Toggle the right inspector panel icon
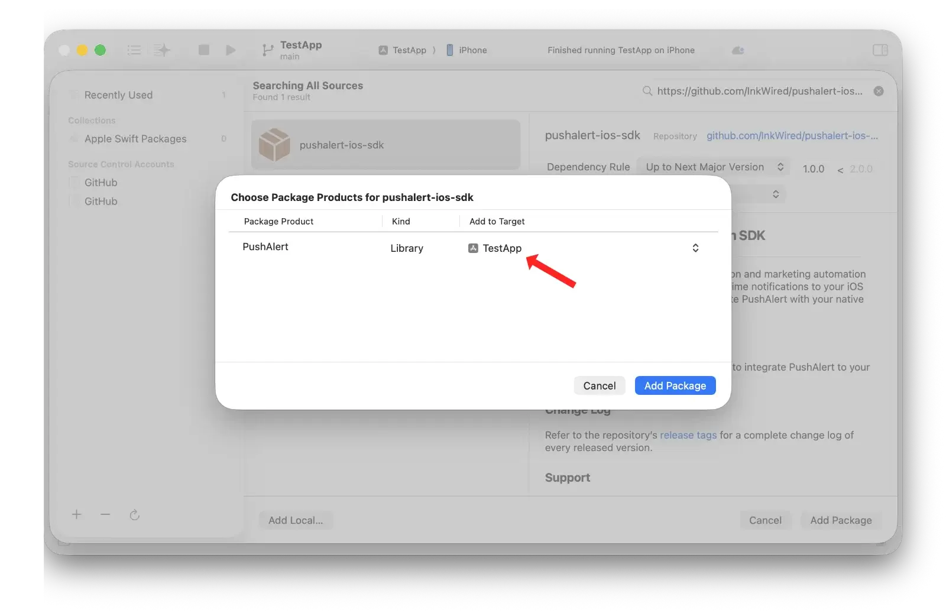This screenshot has width=946, height=613. click(x=880, y=50)
